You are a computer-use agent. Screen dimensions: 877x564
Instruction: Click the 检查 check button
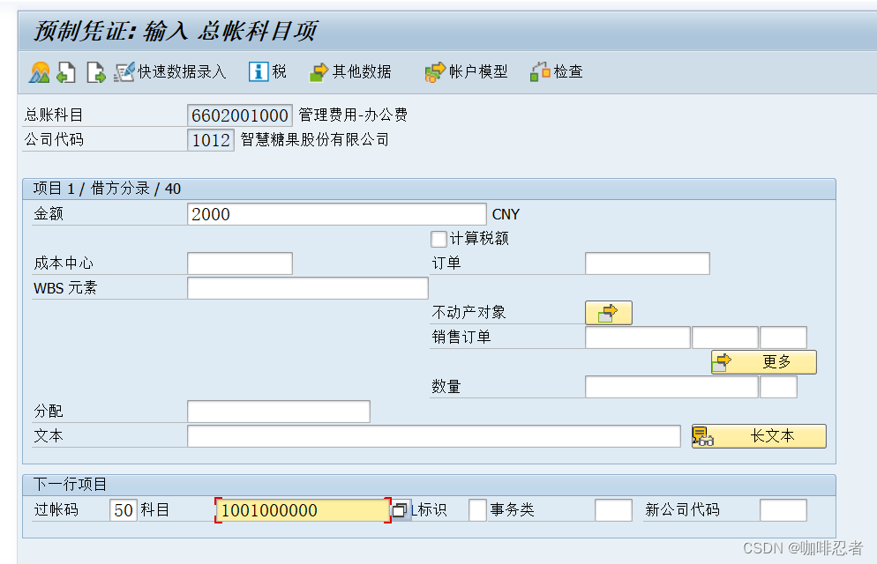tap(557, 72)
